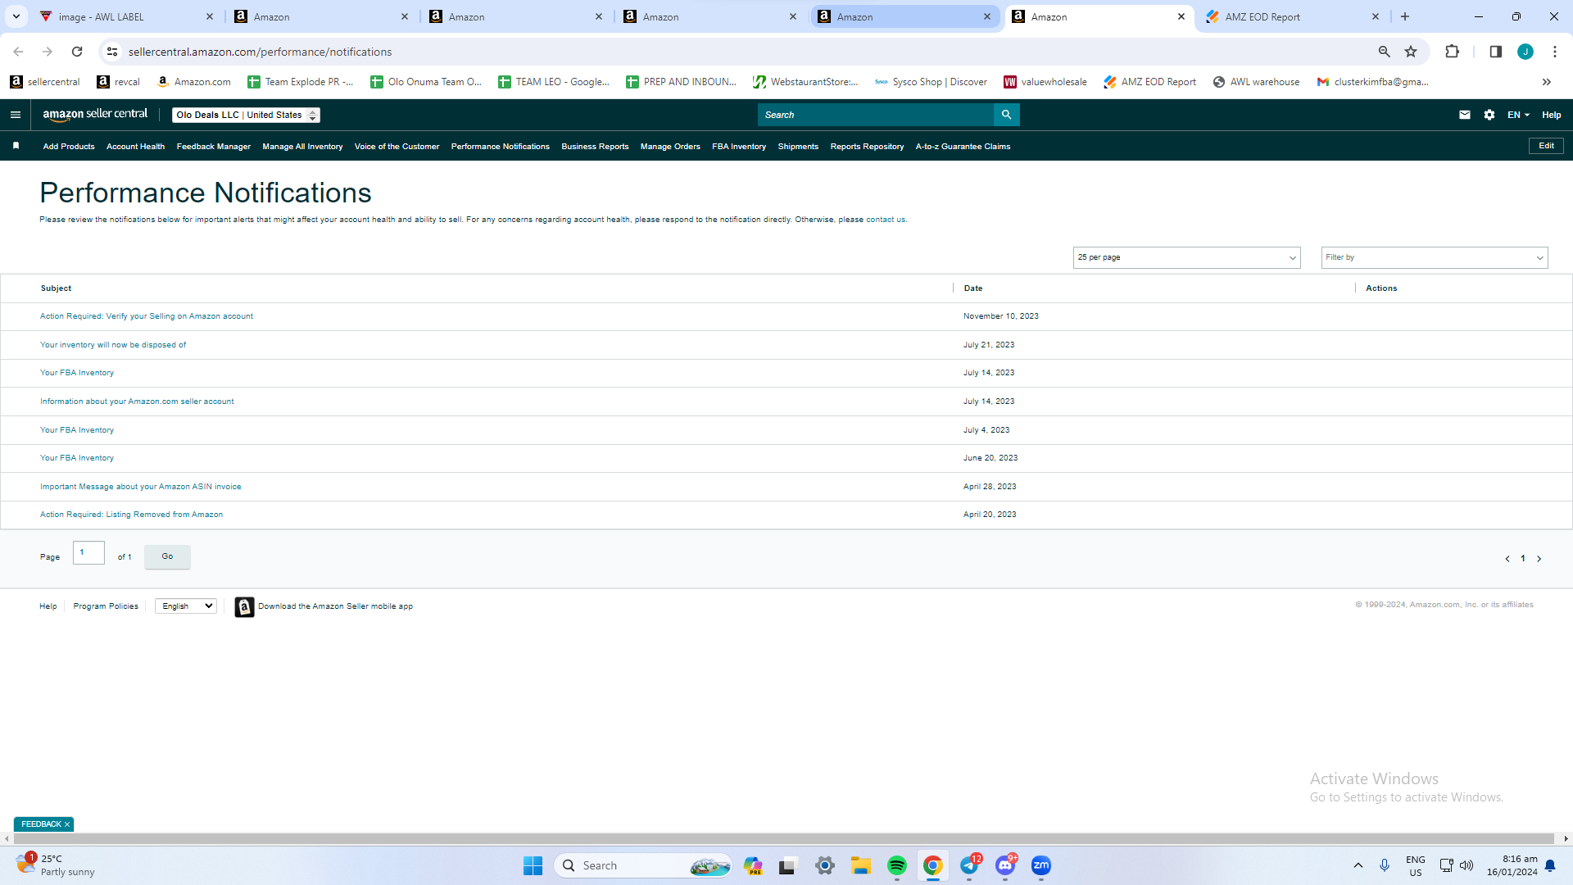This screenshot has height=885, width=1573.
Task: Click the Windows Start button
Action: coord(533,865)
